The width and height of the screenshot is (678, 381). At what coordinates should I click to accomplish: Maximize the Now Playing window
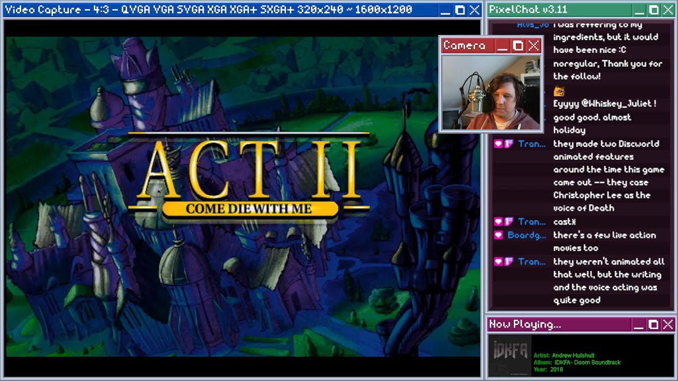click(654, 324)
